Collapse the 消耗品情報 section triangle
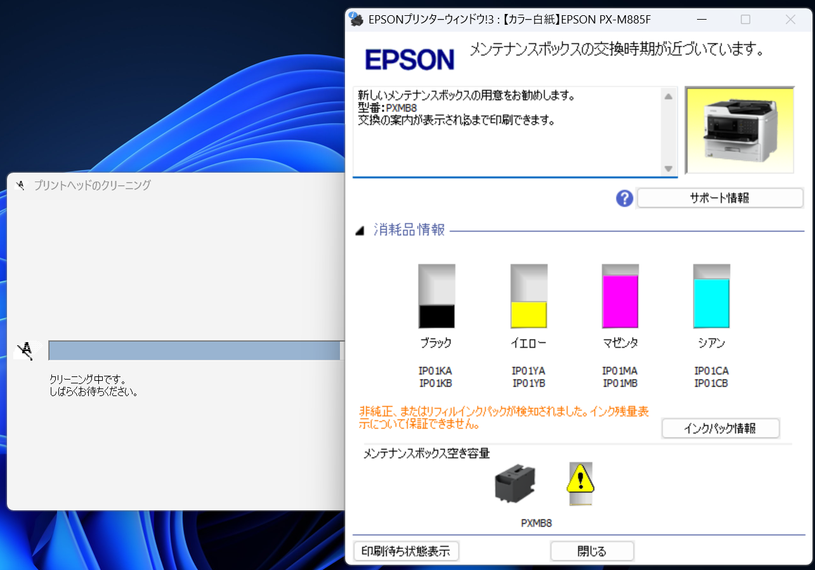815x570 pixels. tap(360, 230)
